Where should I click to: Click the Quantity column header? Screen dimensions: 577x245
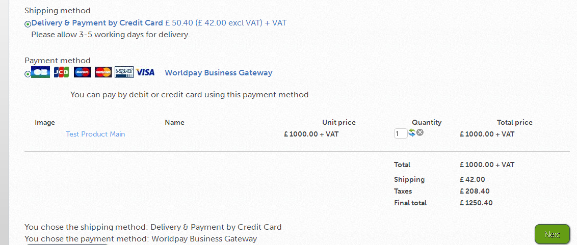point(427,122)
